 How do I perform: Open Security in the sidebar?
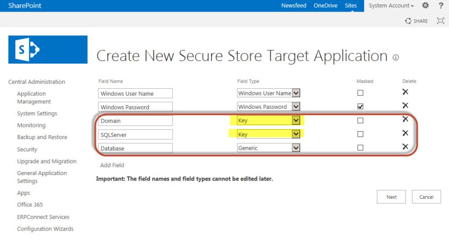27,149
